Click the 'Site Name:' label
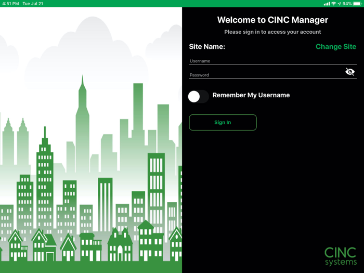The image size is (364, 273). tap(207, 47)
